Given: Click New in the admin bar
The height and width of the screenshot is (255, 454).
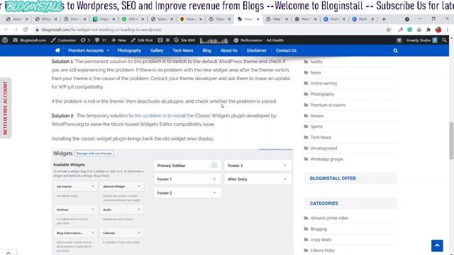Looking at the screenshot, I should 118,40.
